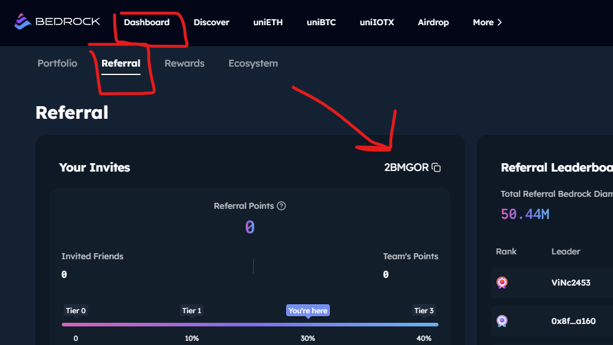Click the Bedrock logo icon
613x345 pixels.
pos(23,22)
